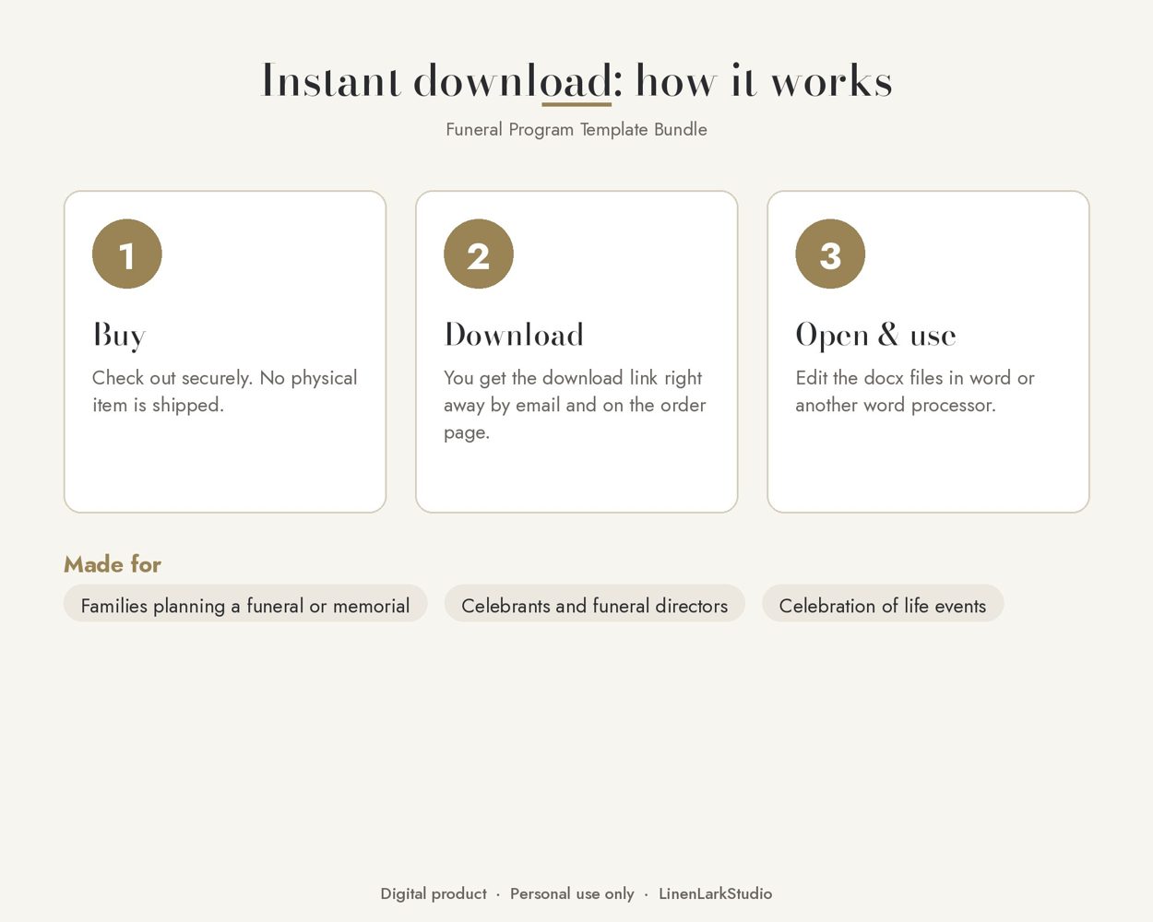Click the 'Celebrants and funeral directors' pill
Viewport: 1153px width, 922px height.
pyautogui.click(x=594, y=603)
